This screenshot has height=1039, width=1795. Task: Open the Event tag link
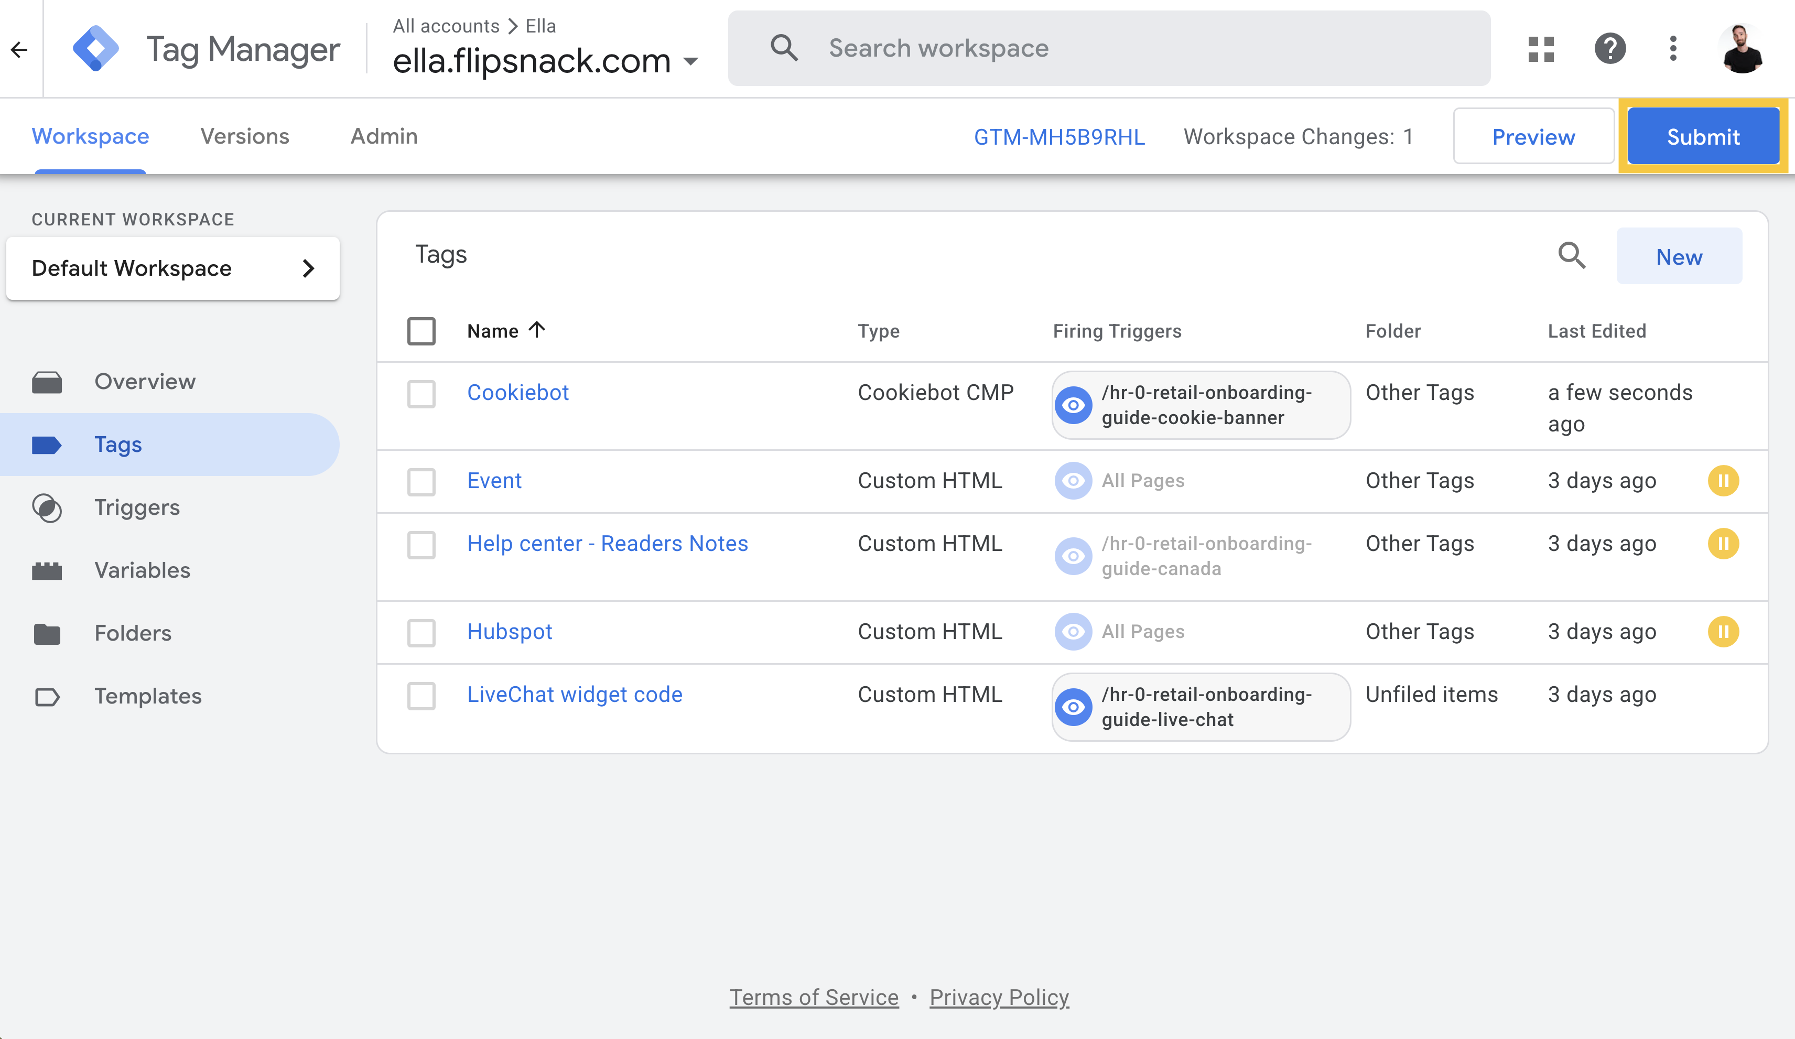[494, 481]
